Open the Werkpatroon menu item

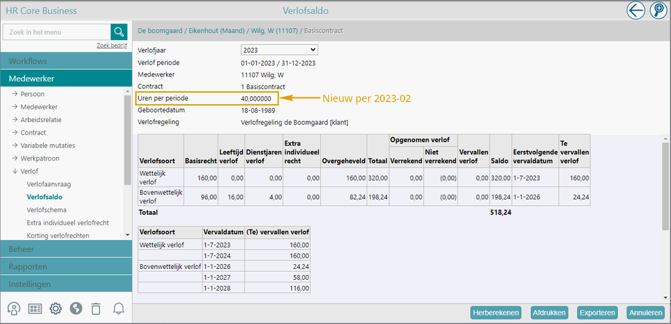click(40, 158)
